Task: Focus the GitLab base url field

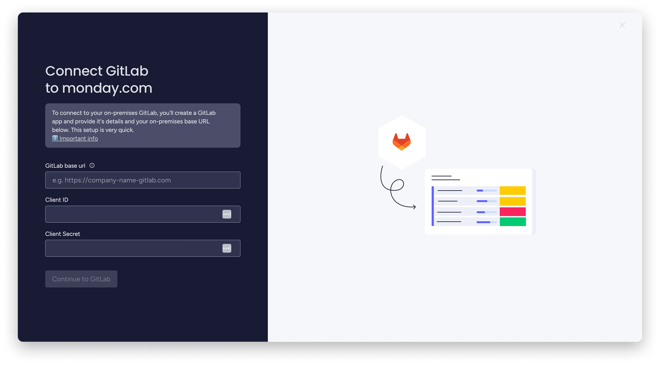Action: (143, 180)
